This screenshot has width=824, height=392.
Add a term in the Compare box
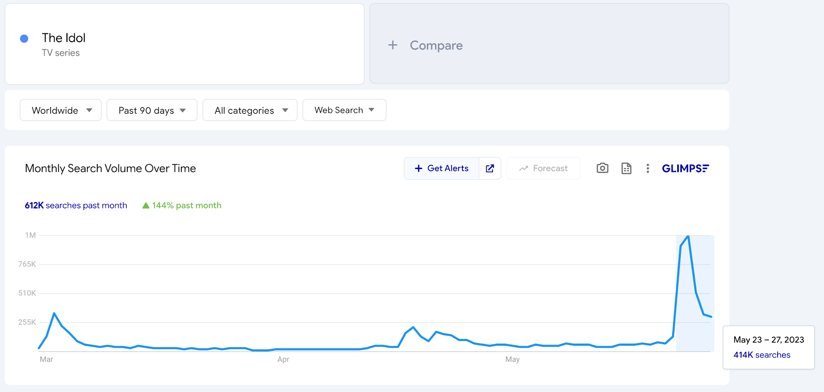pyautogui.click(x=550, y=44)
